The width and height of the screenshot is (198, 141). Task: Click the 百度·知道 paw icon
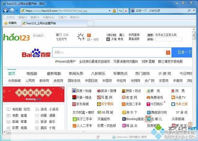click(74, 91)
